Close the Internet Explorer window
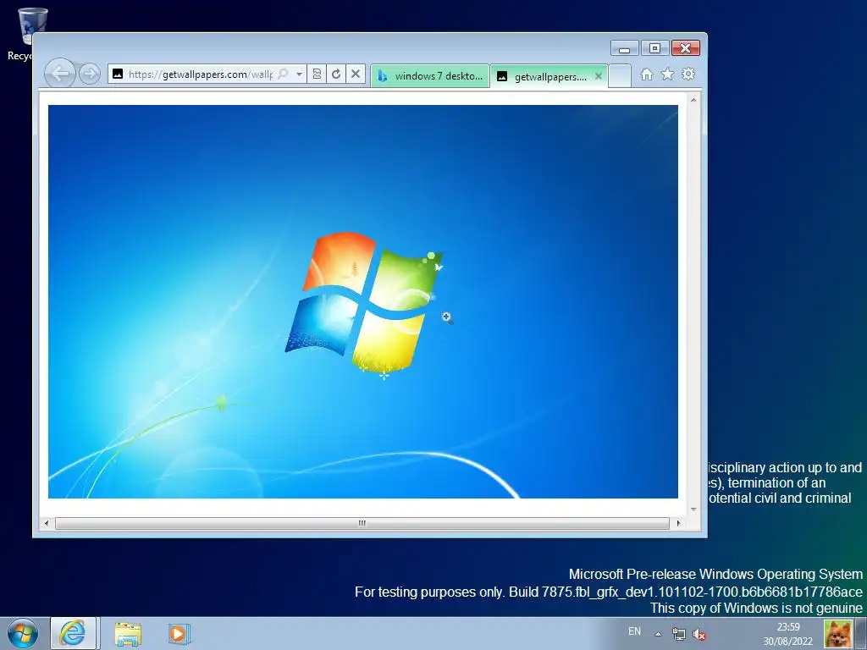The image size is (867, 650). point(686,48)
